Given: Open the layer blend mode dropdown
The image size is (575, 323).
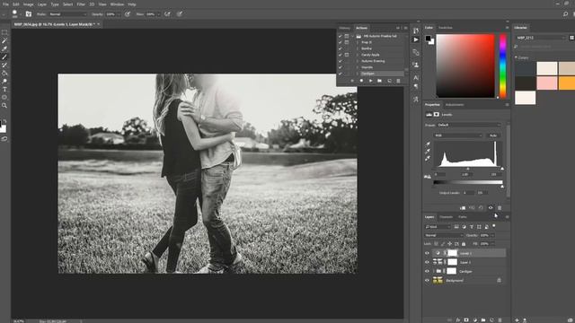Looking at the screenshot, I should [x=444, y=235].
